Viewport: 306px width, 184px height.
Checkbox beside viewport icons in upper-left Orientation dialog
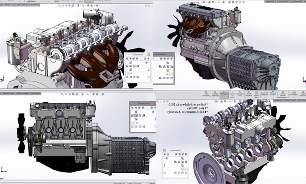(x=148, y=77)
